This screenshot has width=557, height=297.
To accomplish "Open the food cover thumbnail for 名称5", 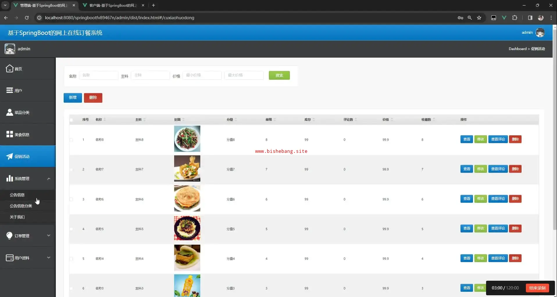I will [187, 228].
